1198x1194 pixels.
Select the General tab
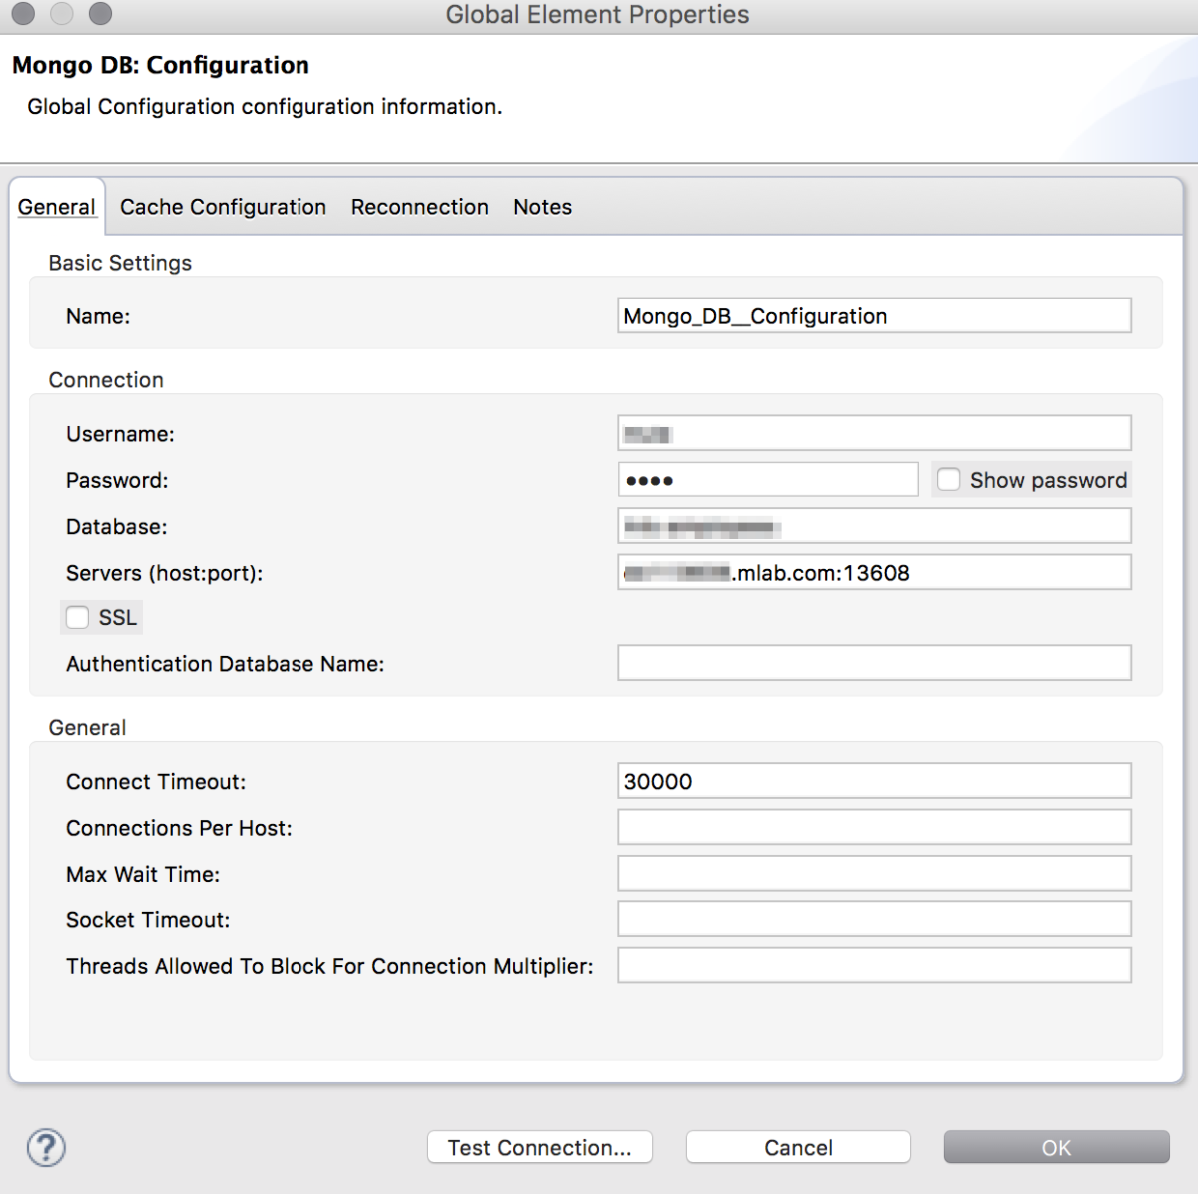click(57, 207)
